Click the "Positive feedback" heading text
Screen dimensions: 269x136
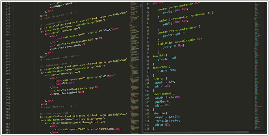67,92
